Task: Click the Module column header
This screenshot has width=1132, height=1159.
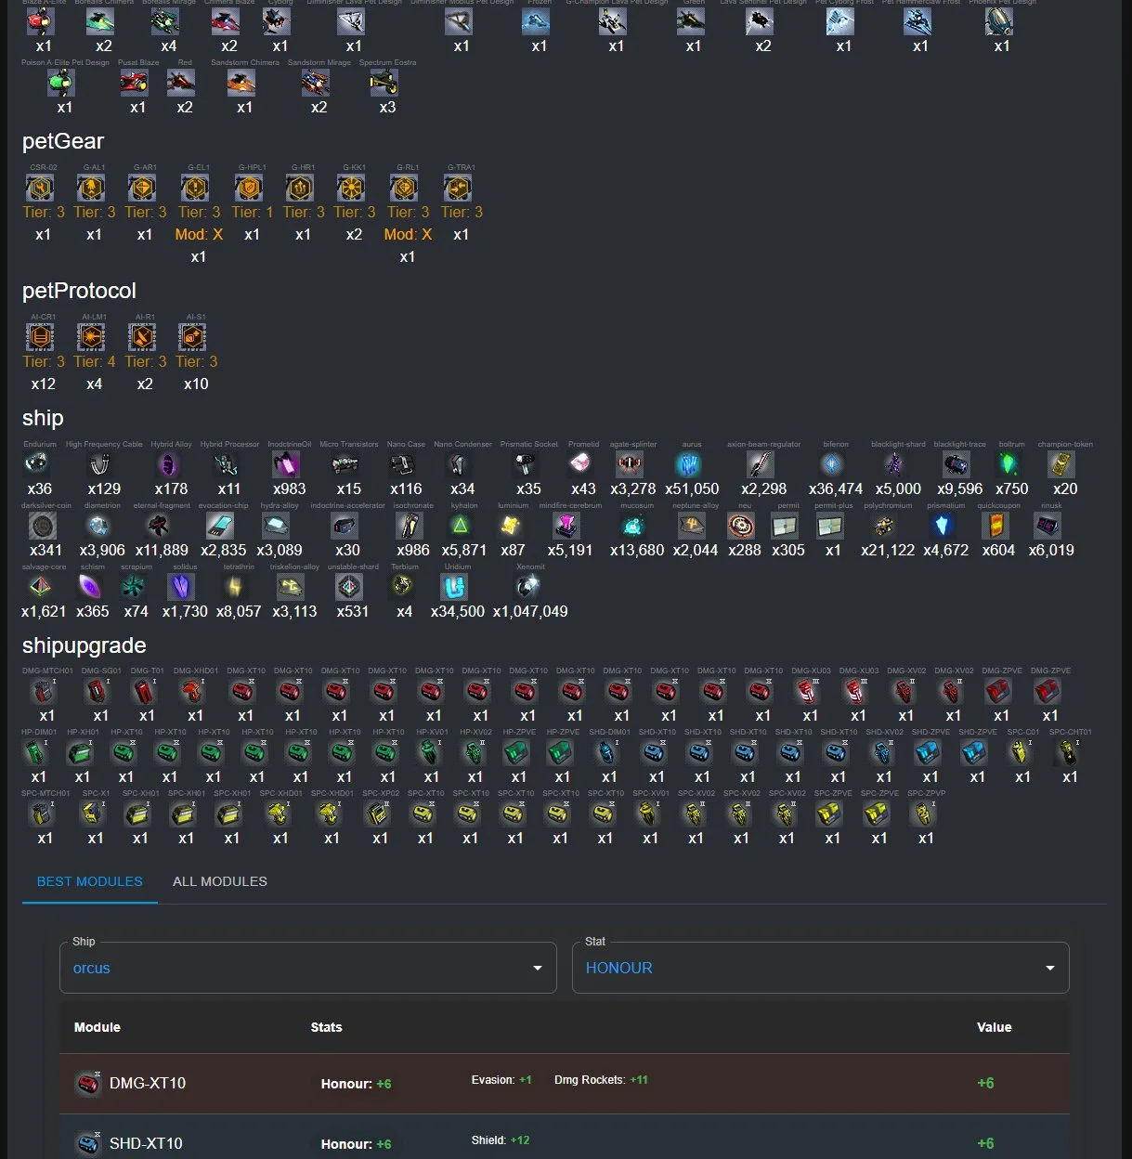Action: point(98,1027)
